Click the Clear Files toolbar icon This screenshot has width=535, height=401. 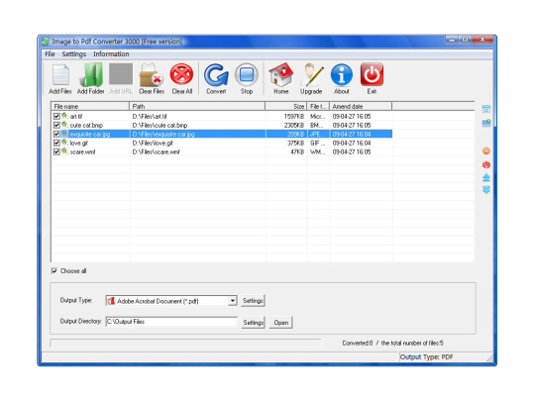(x=152, y=74)
